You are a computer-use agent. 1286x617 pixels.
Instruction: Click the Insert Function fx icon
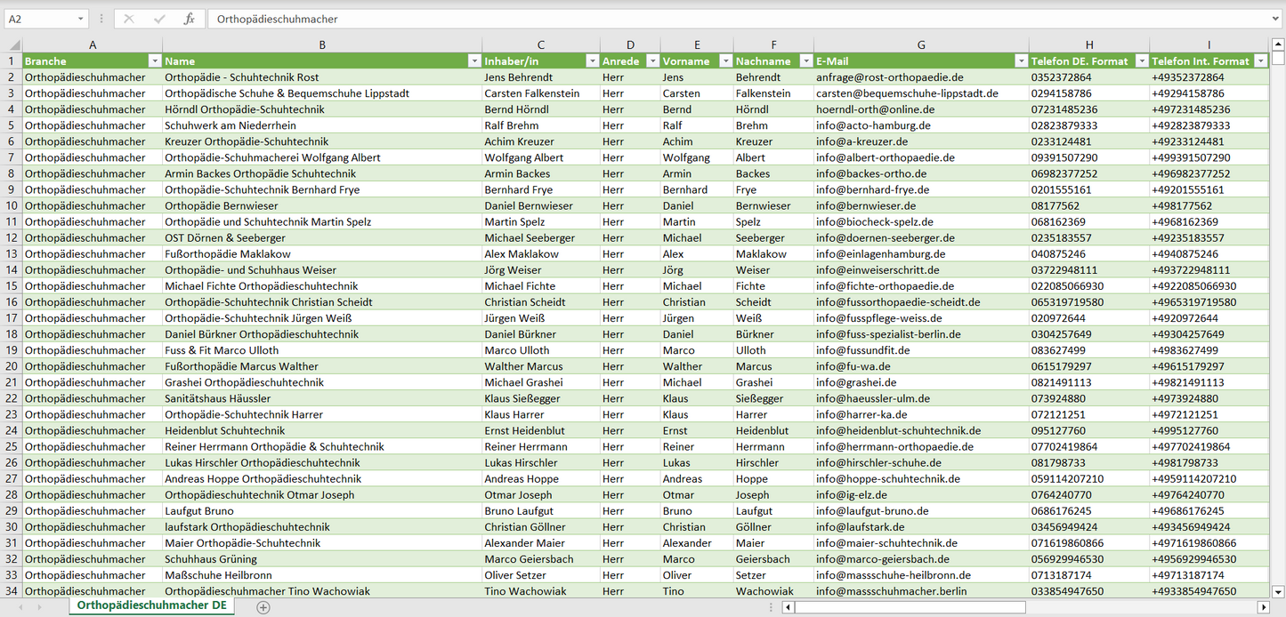189,19
